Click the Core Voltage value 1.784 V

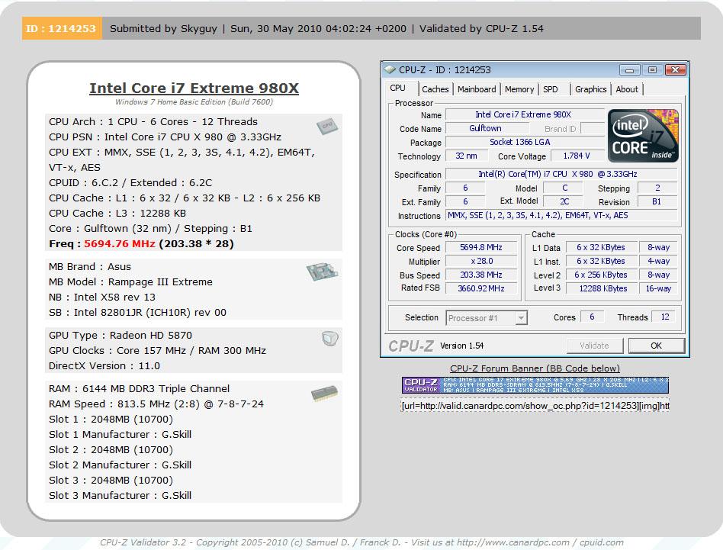click(x=577, y=156)
